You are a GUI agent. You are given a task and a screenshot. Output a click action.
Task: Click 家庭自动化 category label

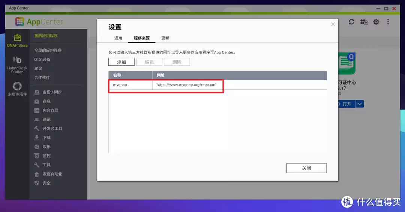52,174
